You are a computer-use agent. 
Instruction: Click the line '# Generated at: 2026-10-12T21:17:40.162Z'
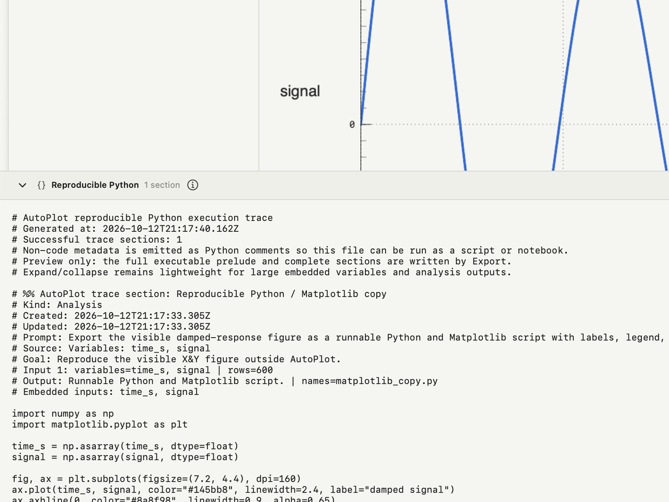coord(125,229)
